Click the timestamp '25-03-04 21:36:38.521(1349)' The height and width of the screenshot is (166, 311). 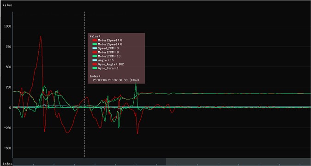[x=116, y=80]
